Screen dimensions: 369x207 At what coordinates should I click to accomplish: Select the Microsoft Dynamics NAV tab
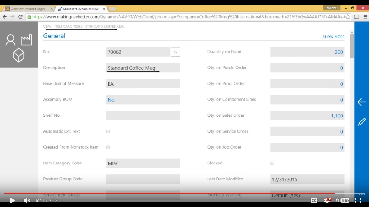81,9
